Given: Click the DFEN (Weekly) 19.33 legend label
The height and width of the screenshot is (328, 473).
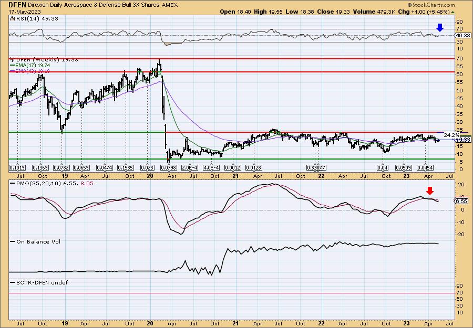Looking at the screenshot, I should pos(44,60).
